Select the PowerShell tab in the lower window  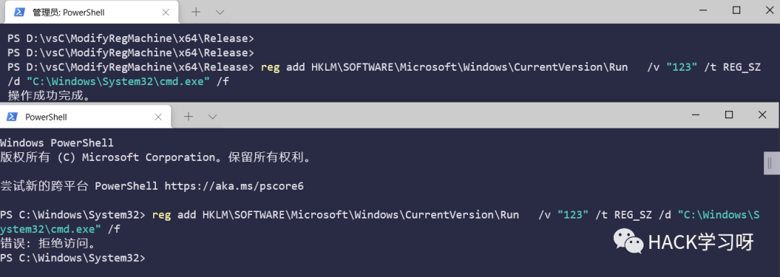[85, 117]
